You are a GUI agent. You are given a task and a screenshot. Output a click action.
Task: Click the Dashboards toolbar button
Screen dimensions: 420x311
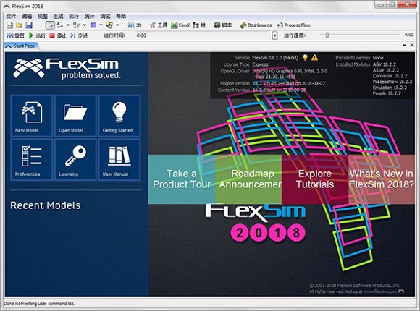[x=256, y=25]
